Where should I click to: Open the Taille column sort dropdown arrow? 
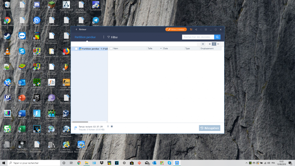tap(161, 48)
